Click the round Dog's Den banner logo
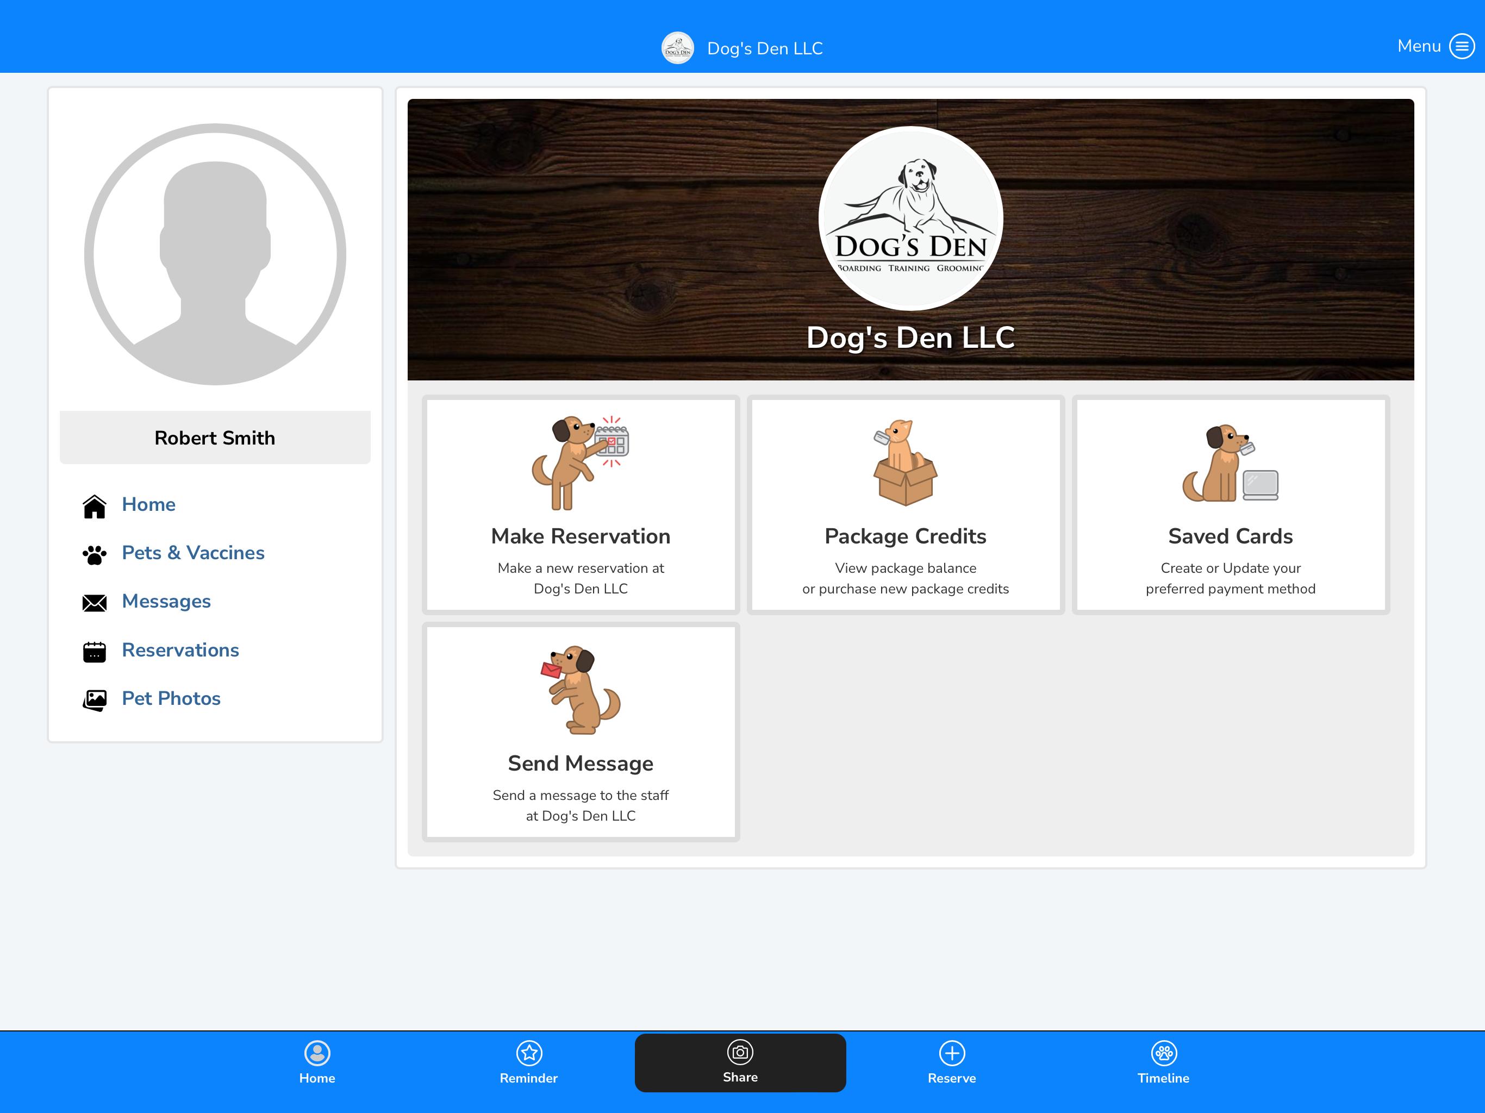 pyautogui.click(x=911, y=218)
